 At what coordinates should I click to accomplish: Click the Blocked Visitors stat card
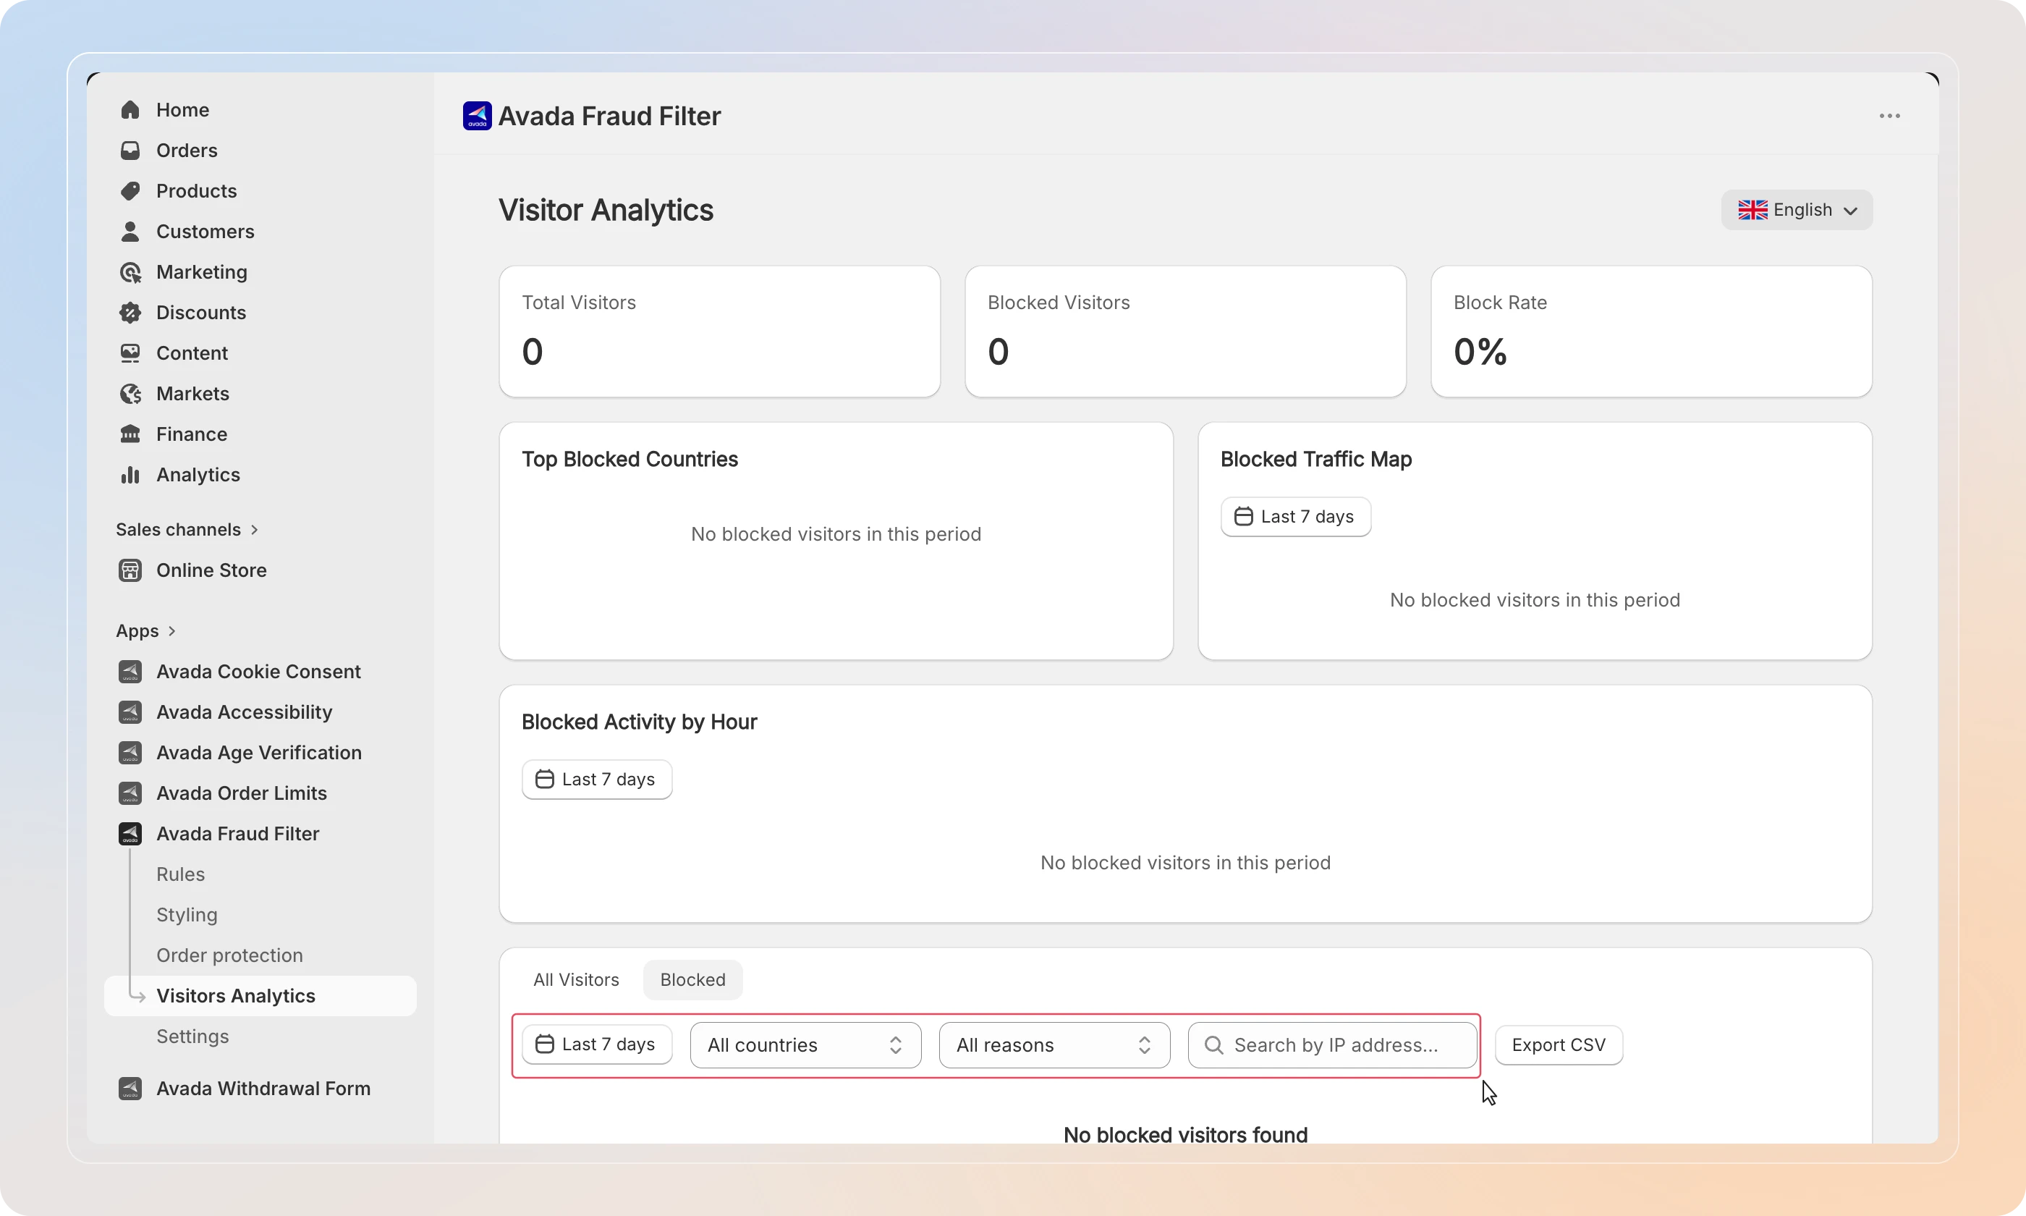1185,331
